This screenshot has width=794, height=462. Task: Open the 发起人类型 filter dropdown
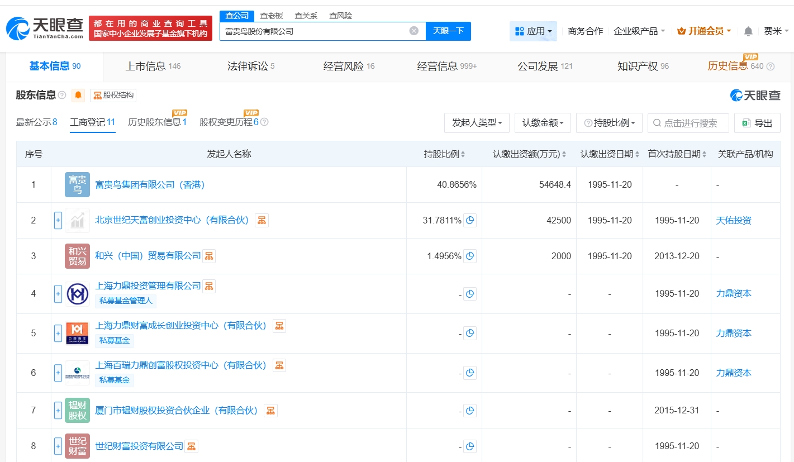tap(477, 123)
